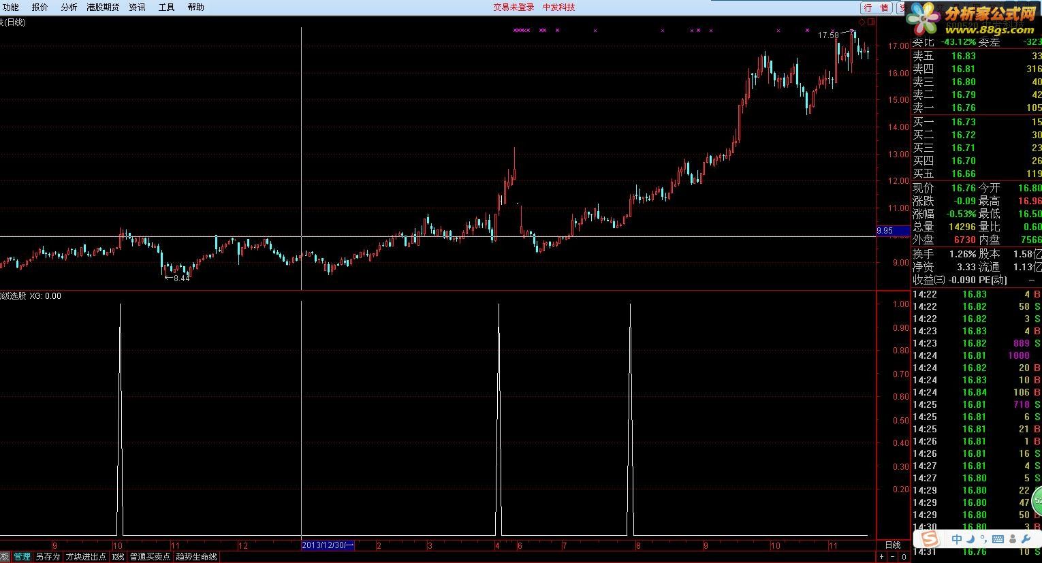Click the 0 reset button below chart
The width and height of the screenshot is (1042, 563).
(904, 557)
